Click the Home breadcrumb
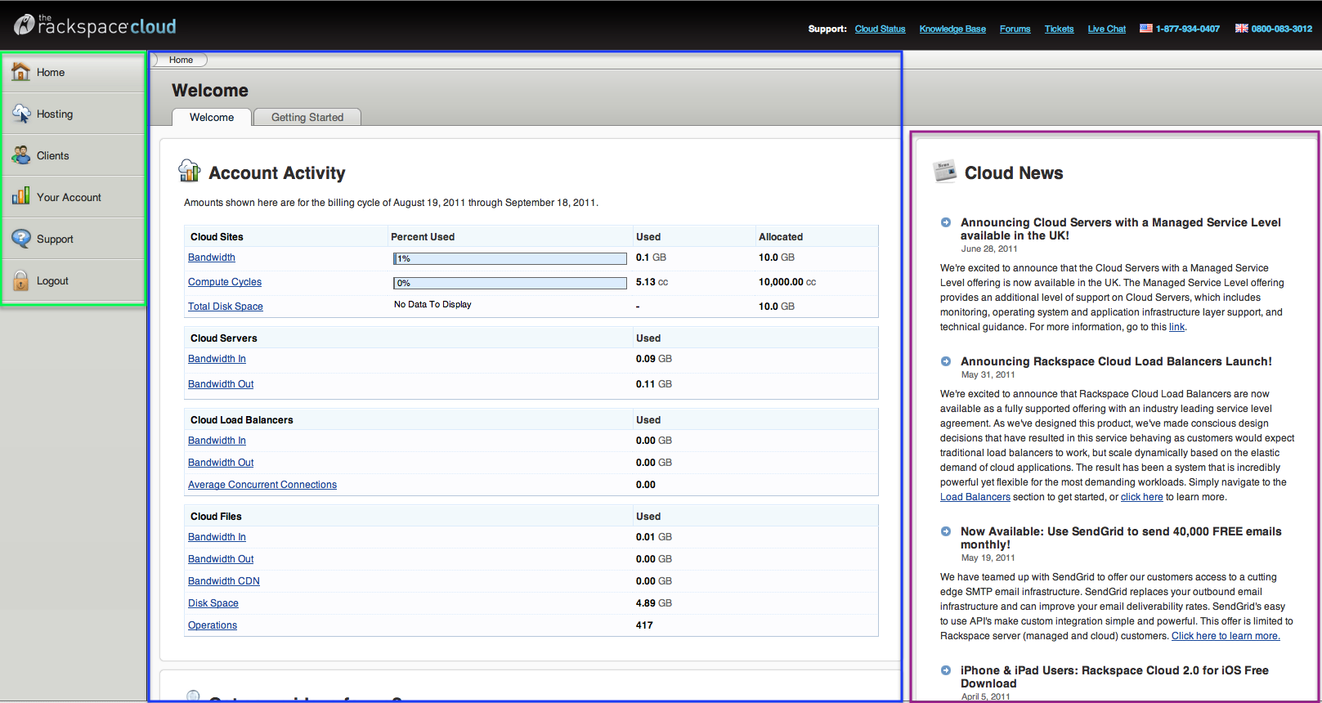Image resolution: width=1322 pixels, height=703 pixels. pyautogui.click(x=181, y=60)
